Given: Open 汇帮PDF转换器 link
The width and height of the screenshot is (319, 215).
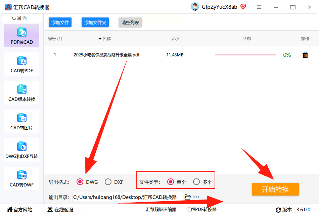Looking at the screenshot, I should pyautogui.click(x=201, y=210).
